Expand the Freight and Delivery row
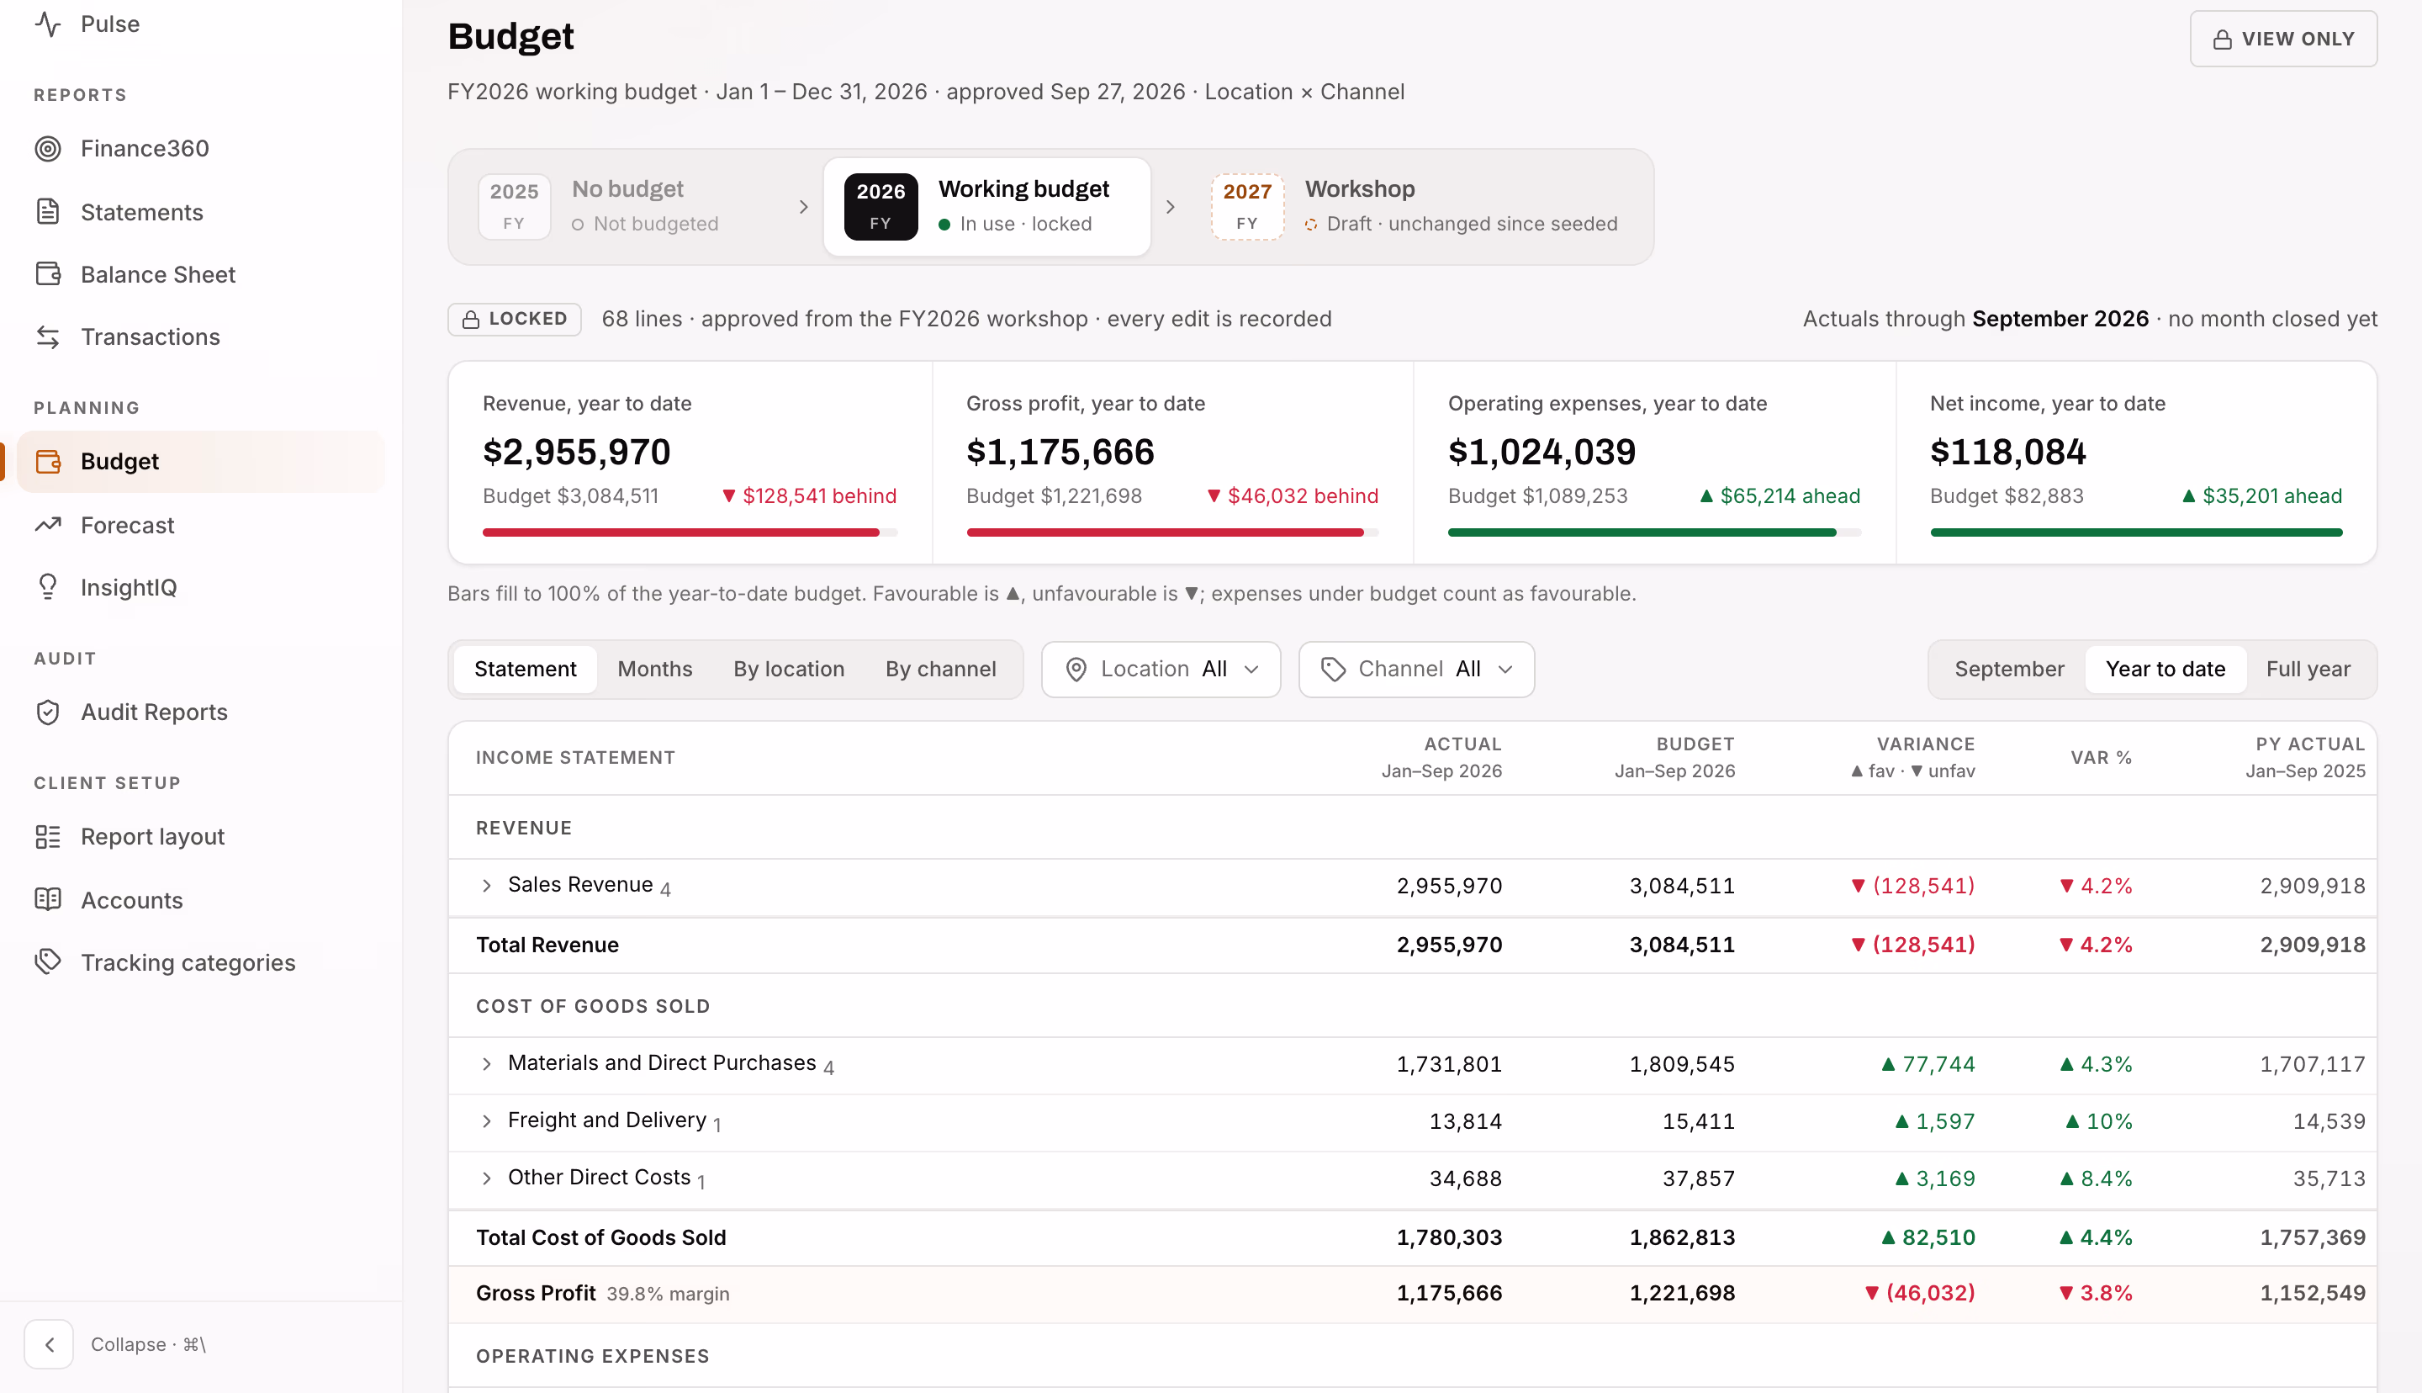This screenshot has width=2422, height=1393. click(x=487, y=1121)
